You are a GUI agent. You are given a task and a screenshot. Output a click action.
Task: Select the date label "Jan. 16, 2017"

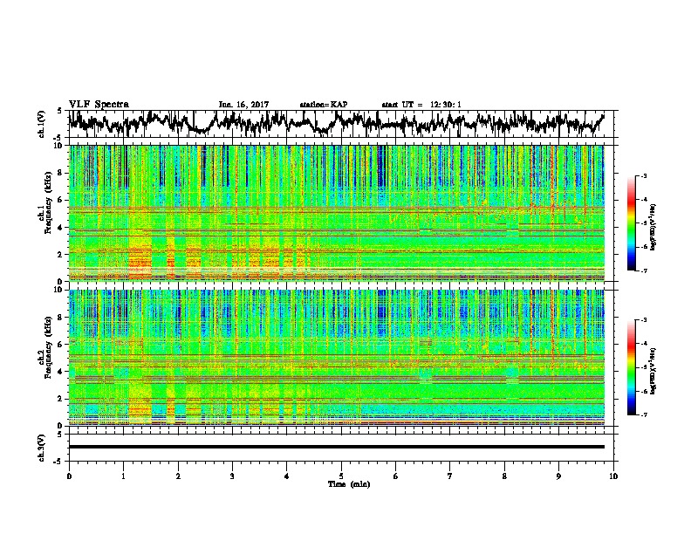243,105
